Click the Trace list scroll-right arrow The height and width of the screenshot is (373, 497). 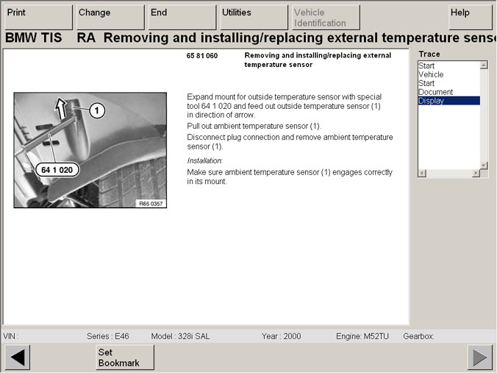point(476,173)
